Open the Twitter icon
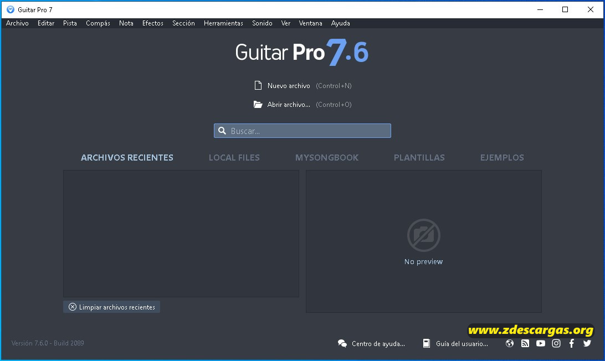 [587, 343]
